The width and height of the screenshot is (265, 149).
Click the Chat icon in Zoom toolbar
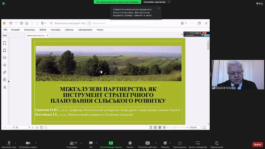tap(91, 143)
